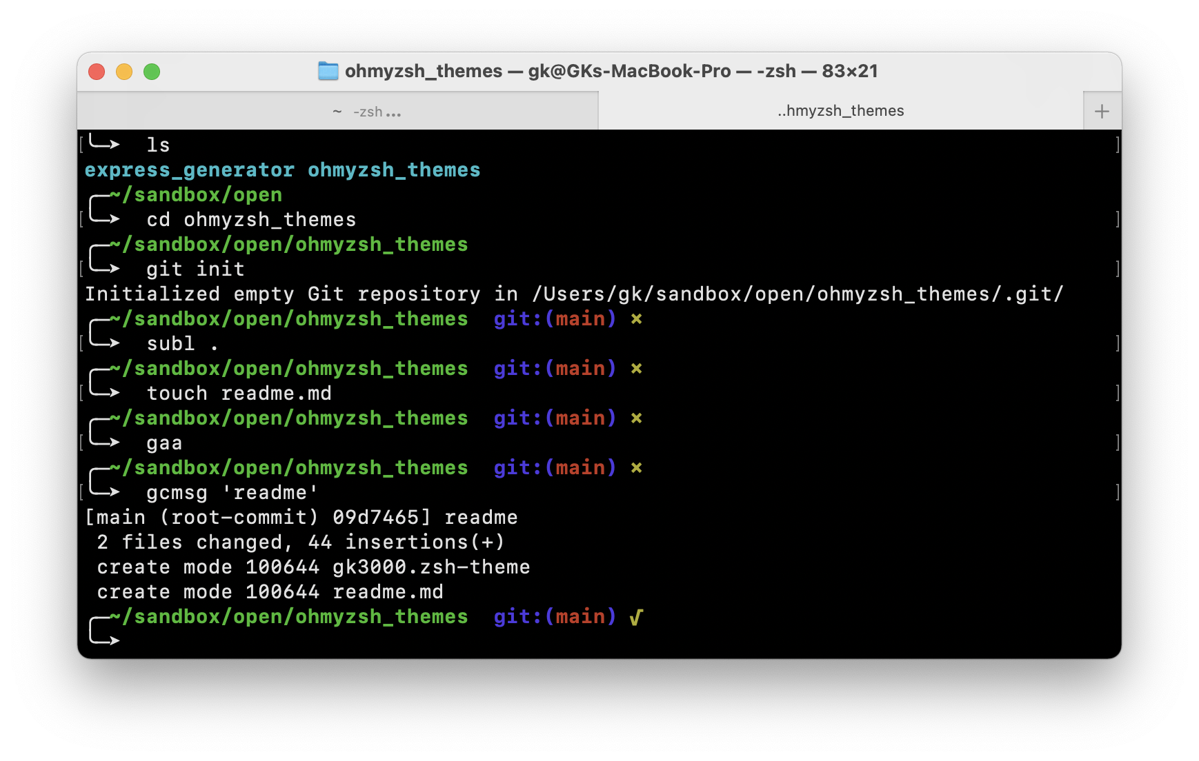Viewport: 1199px width, 761px height.
Task: Click ohmyzsh_themes in the ls output
Action: [394, 170]
